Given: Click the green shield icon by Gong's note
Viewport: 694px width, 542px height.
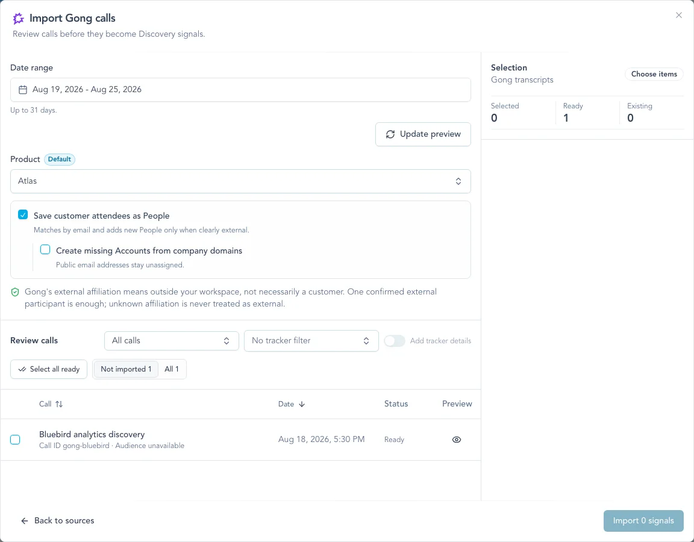Looking at the screenshot, I should click(x=15, y=292).
